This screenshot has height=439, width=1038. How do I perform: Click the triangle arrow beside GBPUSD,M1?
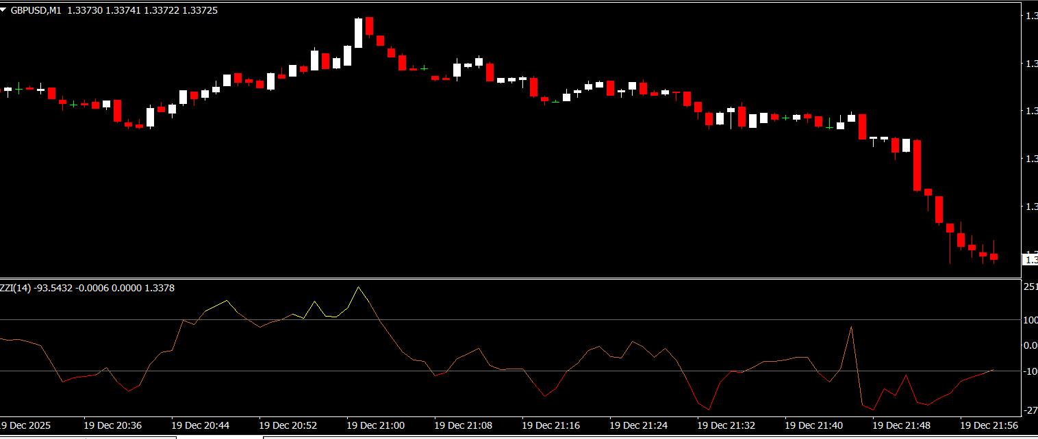tap(5, 11)
